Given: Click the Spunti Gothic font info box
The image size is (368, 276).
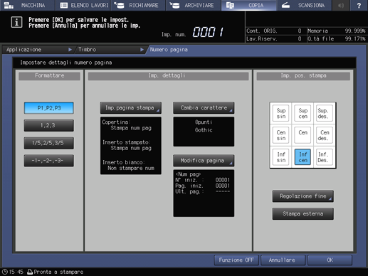Looking at the screenshot, I should (x=204, y=132).
